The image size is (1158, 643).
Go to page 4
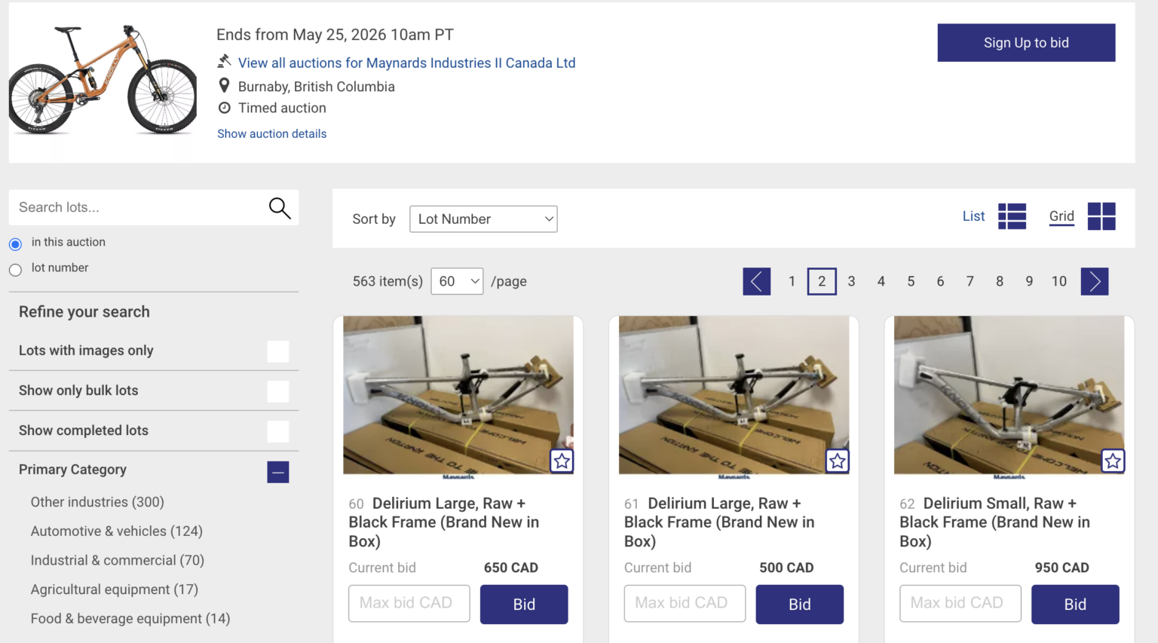pos(881,281)
